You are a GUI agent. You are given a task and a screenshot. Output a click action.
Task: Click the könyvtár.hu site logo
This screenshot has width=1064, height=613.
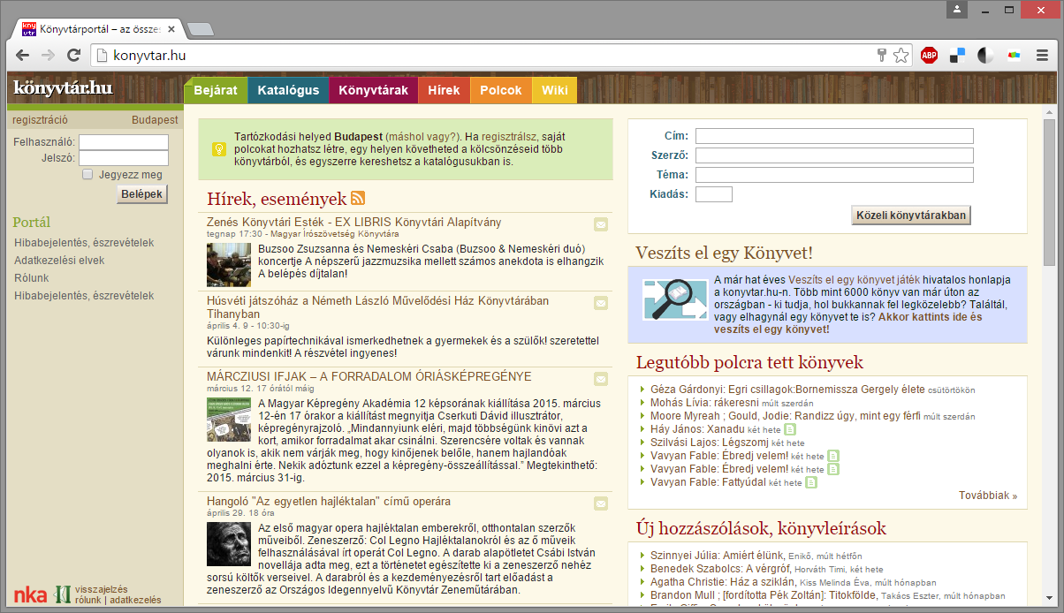(63, 88)
